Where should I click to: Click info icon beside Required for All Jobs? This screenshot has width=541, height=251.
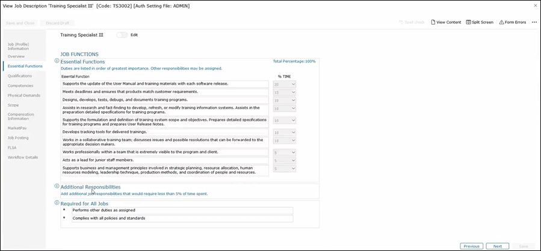[x=57, y=203]
